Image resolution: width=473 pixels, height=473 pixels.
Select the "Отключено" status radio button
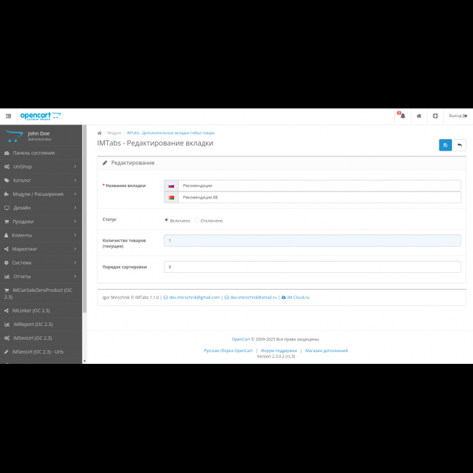coord(196,220)
